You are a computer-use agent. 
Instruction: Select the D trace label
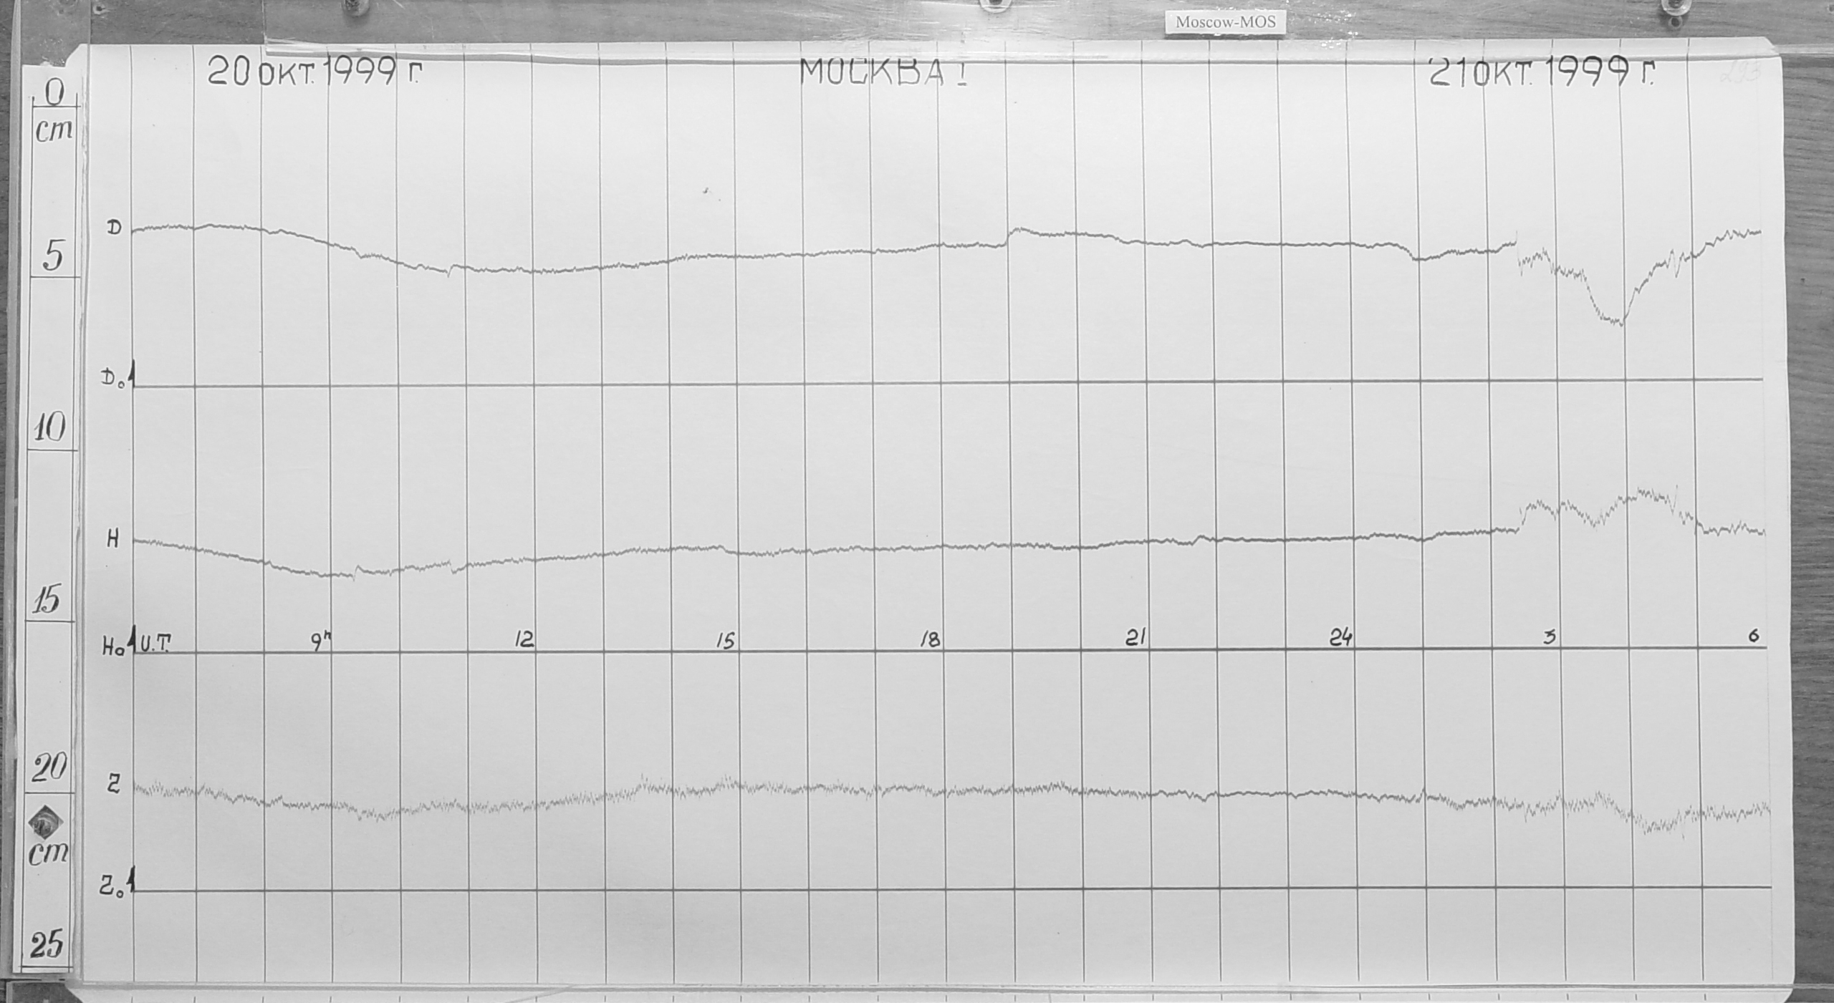coord(114,228)
